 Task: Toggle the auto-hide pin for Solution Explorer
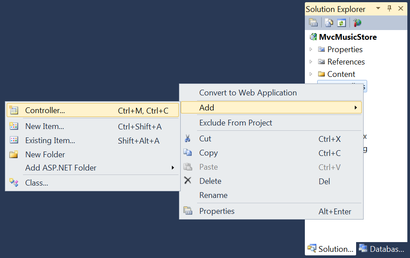pyautogui.click(x=389, y=9)
